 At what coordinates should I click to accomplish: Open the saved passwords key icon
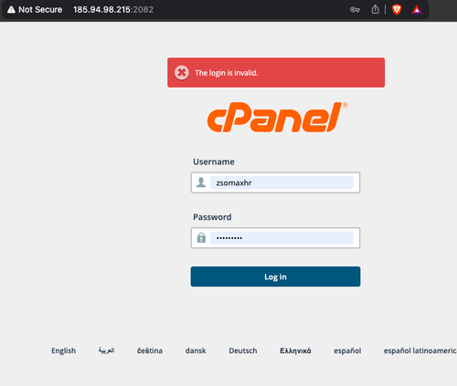point(355,10)
